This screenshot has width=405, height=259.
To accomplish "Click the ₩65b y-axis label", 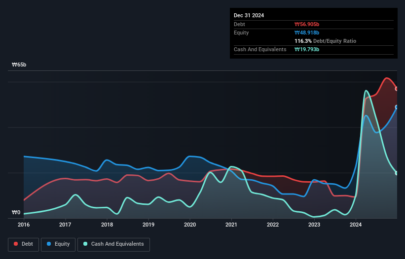I will [19, 65].
